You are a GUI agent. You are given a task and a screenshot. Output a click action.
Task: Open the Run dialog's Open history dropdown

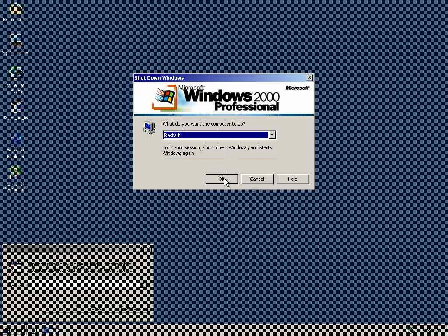point(143,284)
